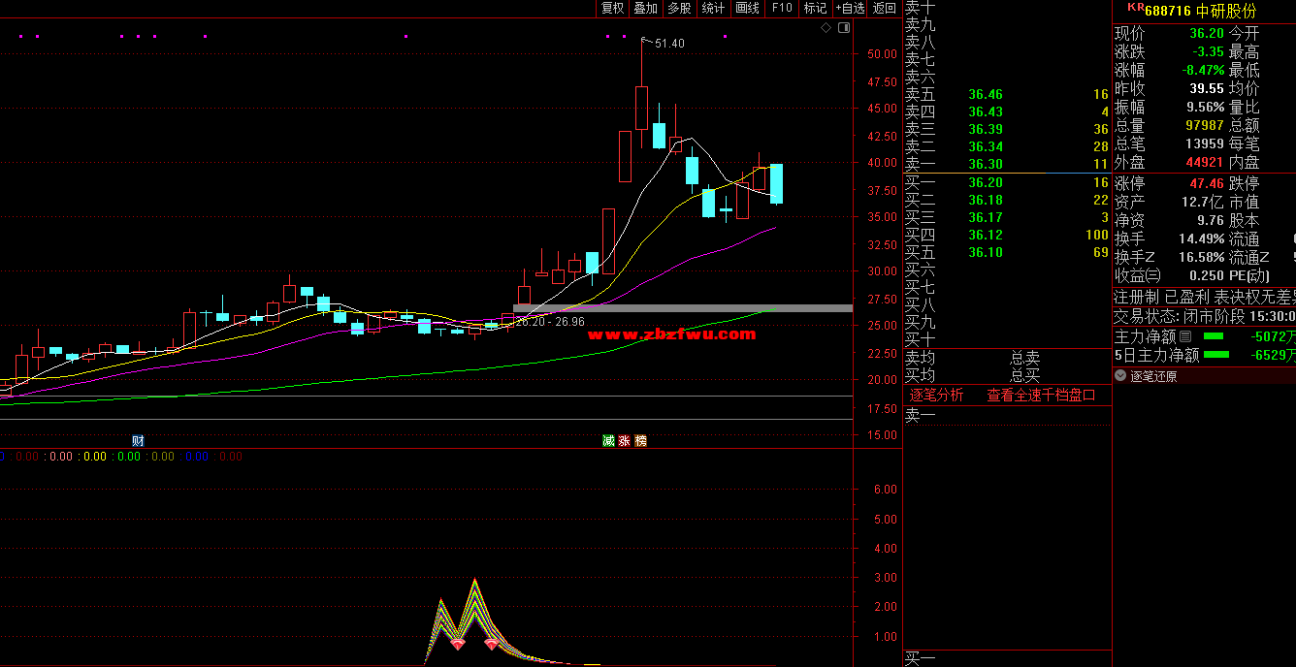Click the 财 financial marker on the timeline
Viewport: 1296px width, 667px height.
[138, 440]
